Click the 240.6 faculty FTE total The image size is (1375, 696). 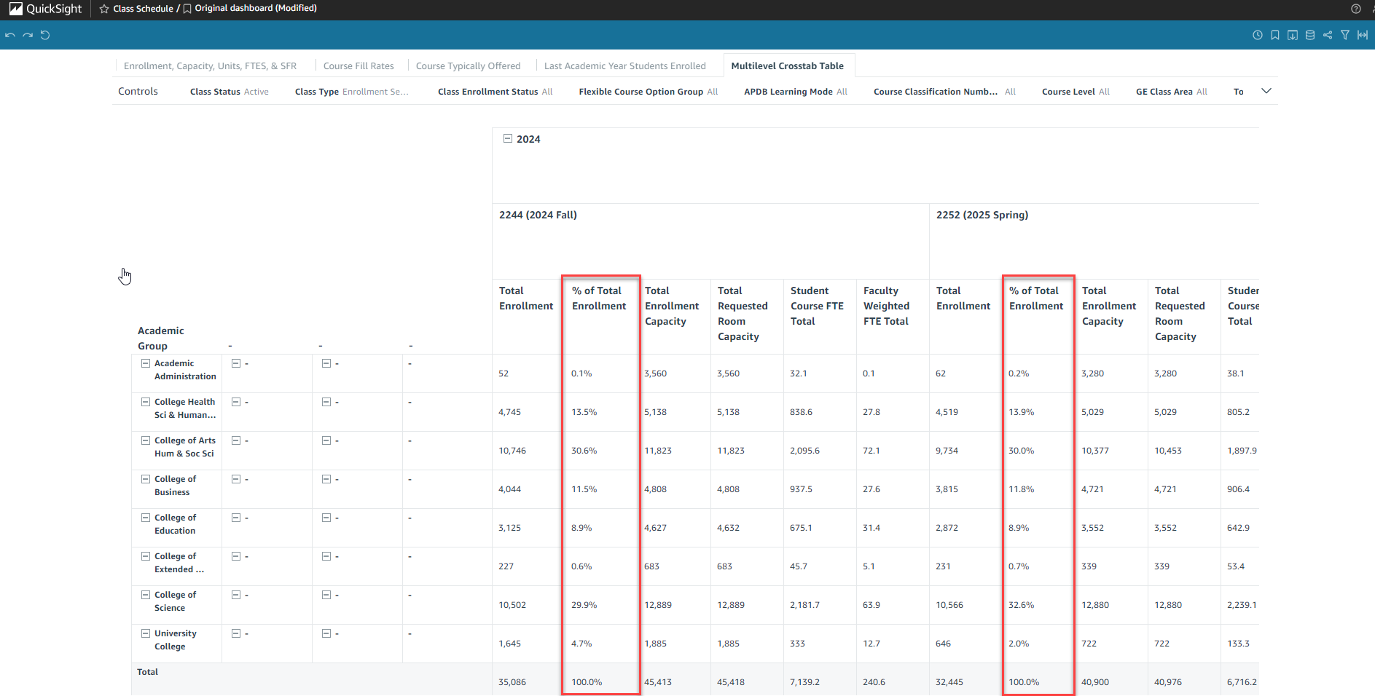(874, 682)
